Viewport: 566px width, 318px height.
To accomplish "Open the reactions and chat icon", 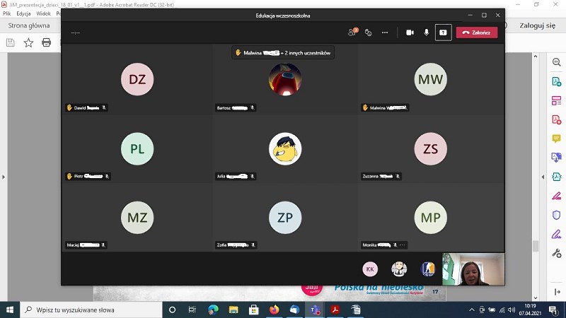I will click(368, 33).
